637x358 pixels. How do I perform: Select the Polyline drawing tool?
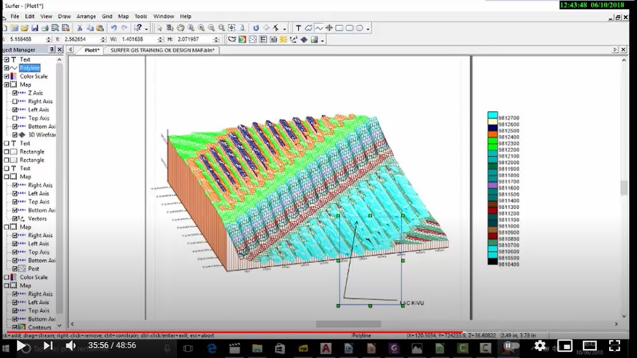tap(318, 28)
